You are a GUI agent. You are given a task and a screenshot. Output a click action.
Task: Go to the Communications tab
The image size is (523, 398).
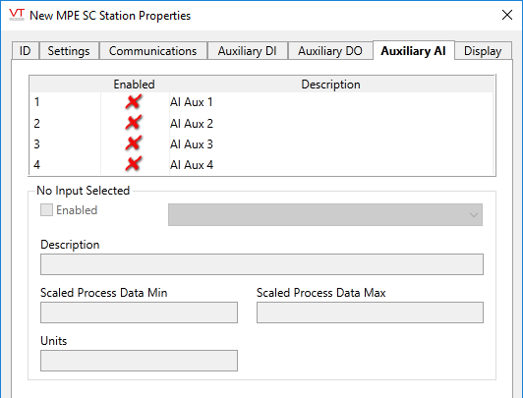152,51
